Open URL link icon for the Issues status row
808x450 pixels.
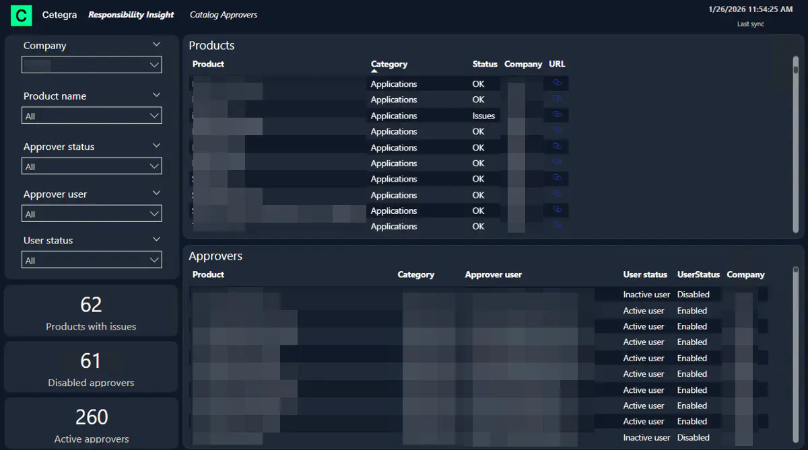click(x=557, y=115)
